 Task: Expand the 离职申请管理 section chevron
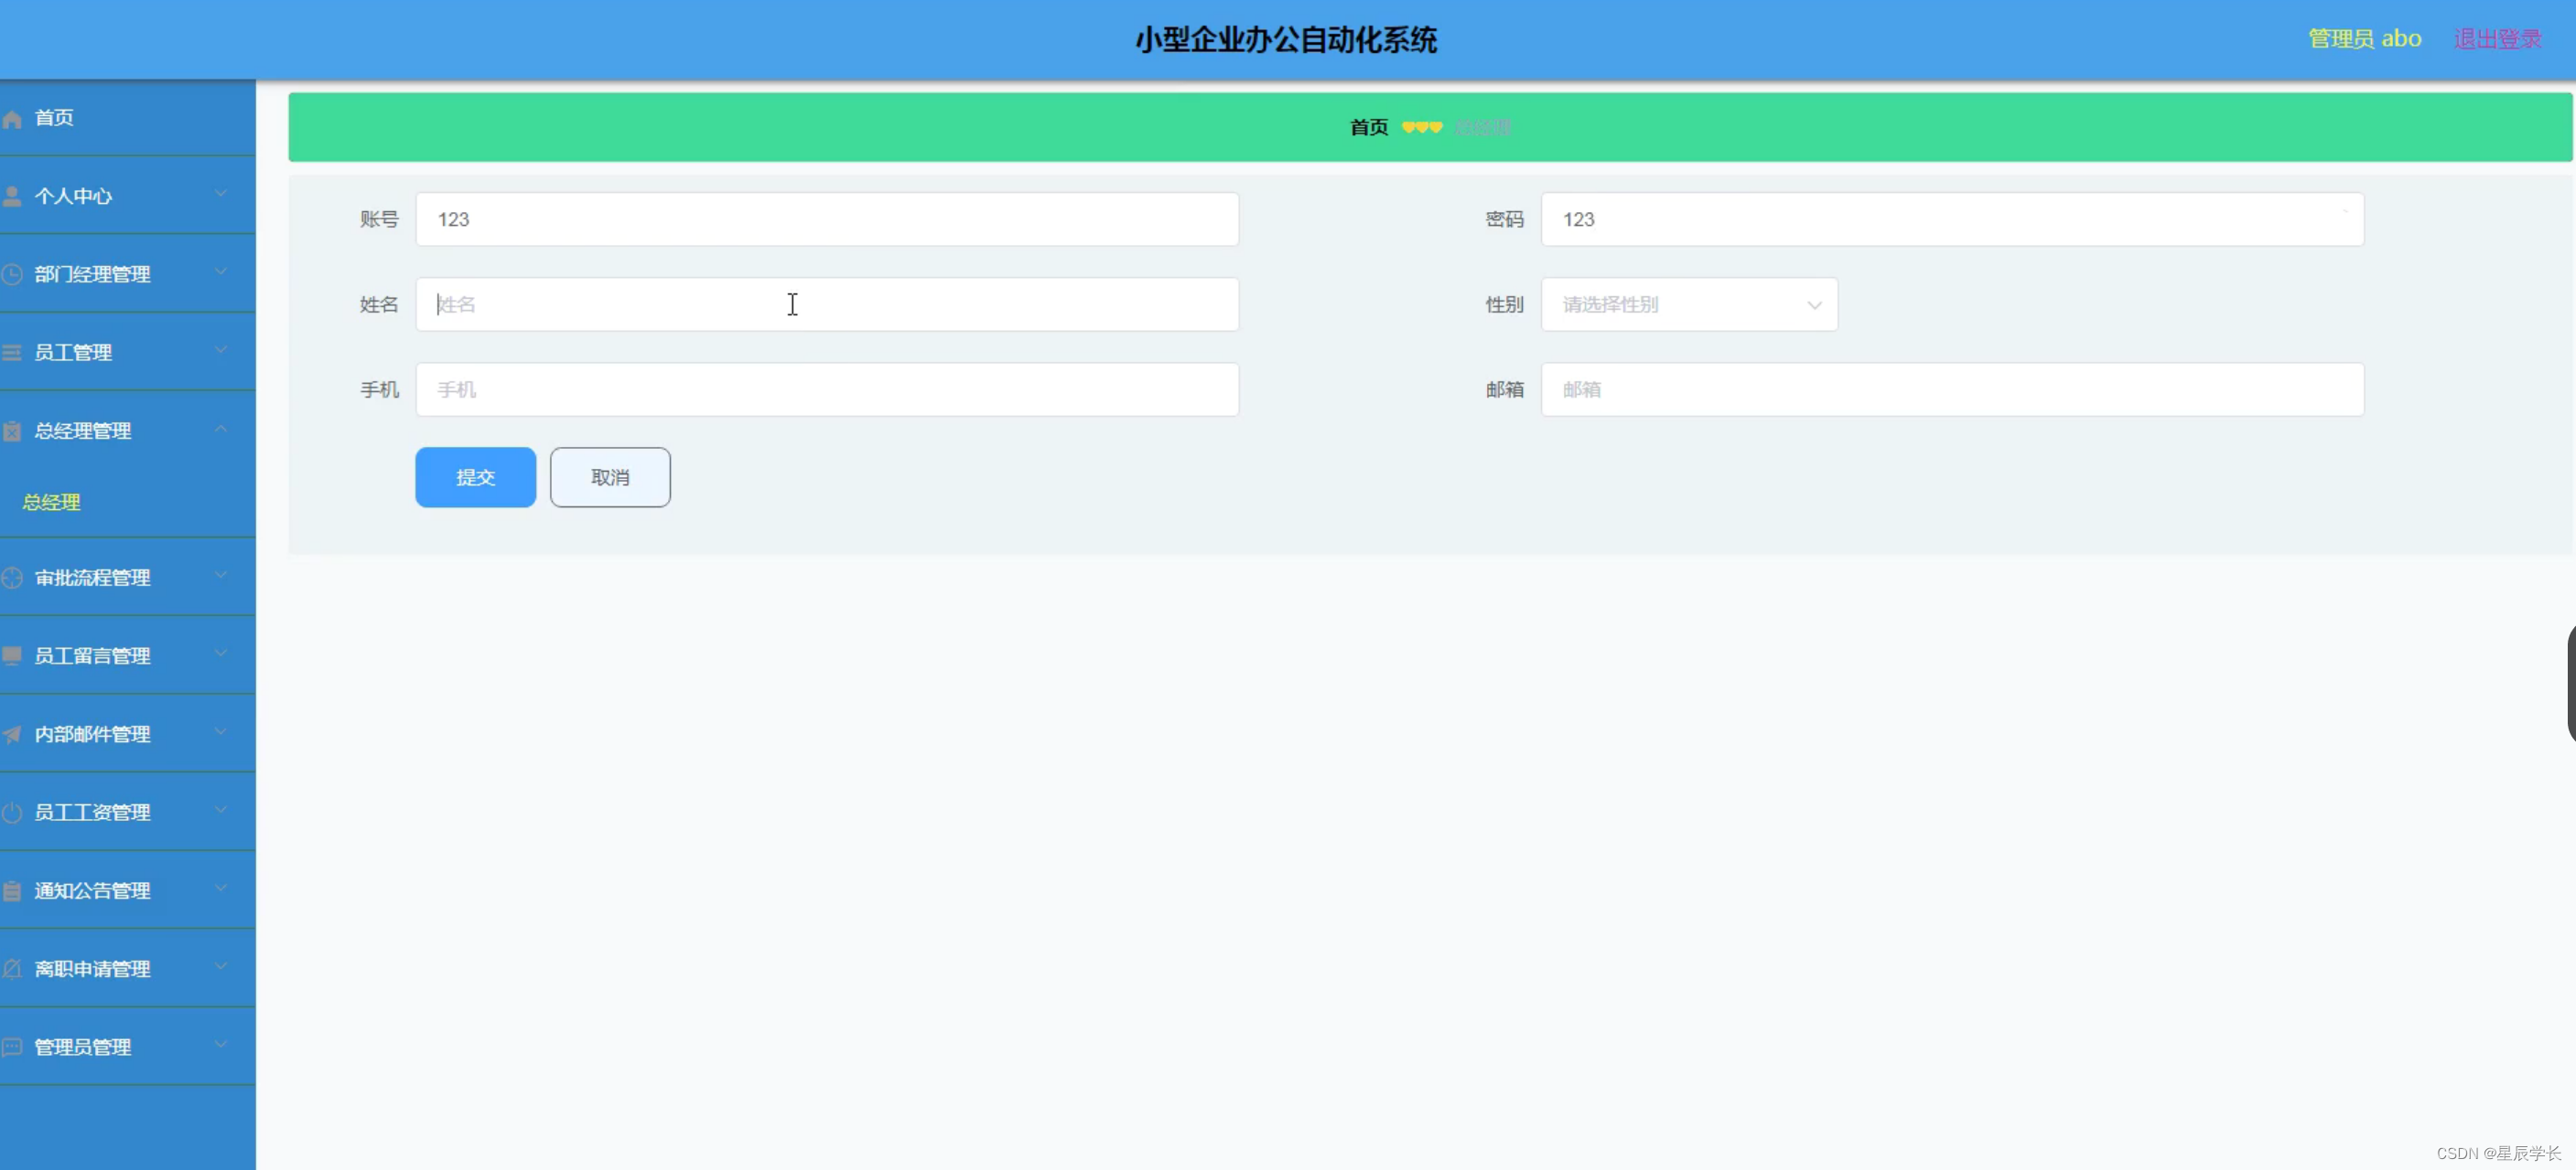coord(221,966)
